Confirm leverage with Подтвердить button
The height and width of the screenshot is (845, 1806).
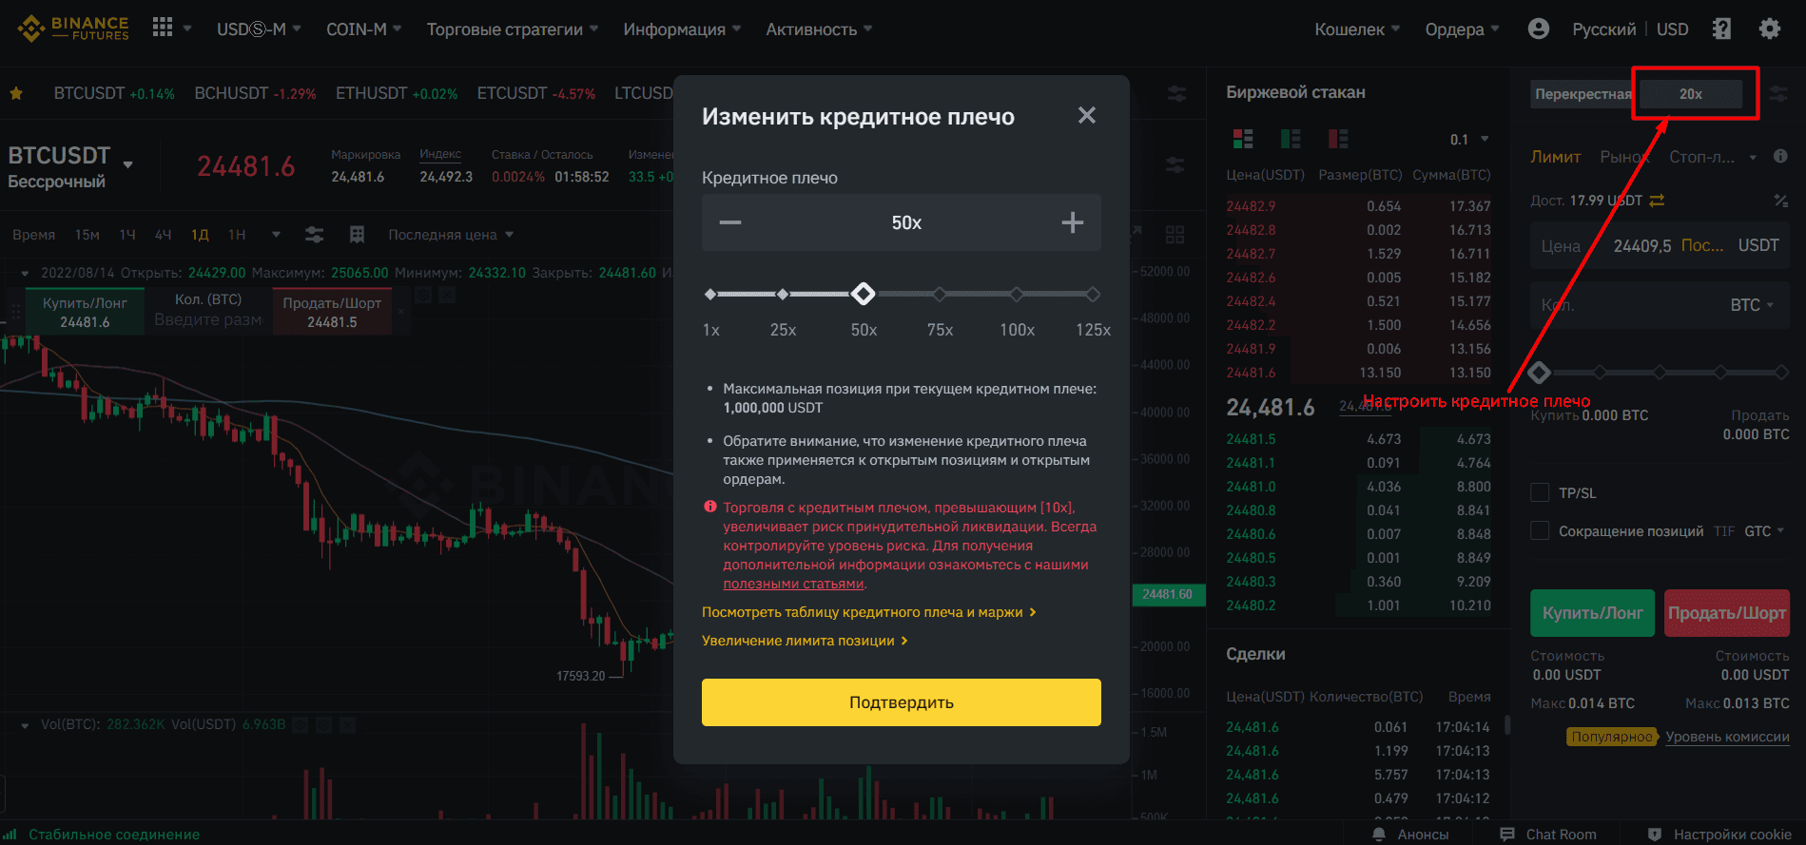[901, 702]
